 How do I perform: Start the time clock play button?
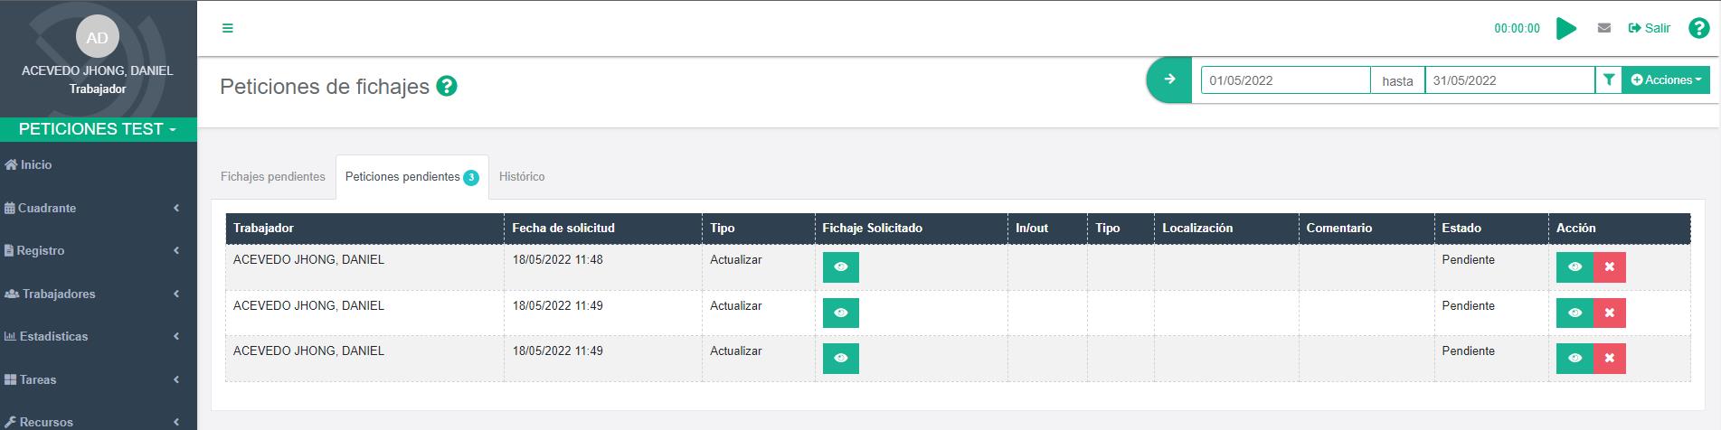point(1565,29)
